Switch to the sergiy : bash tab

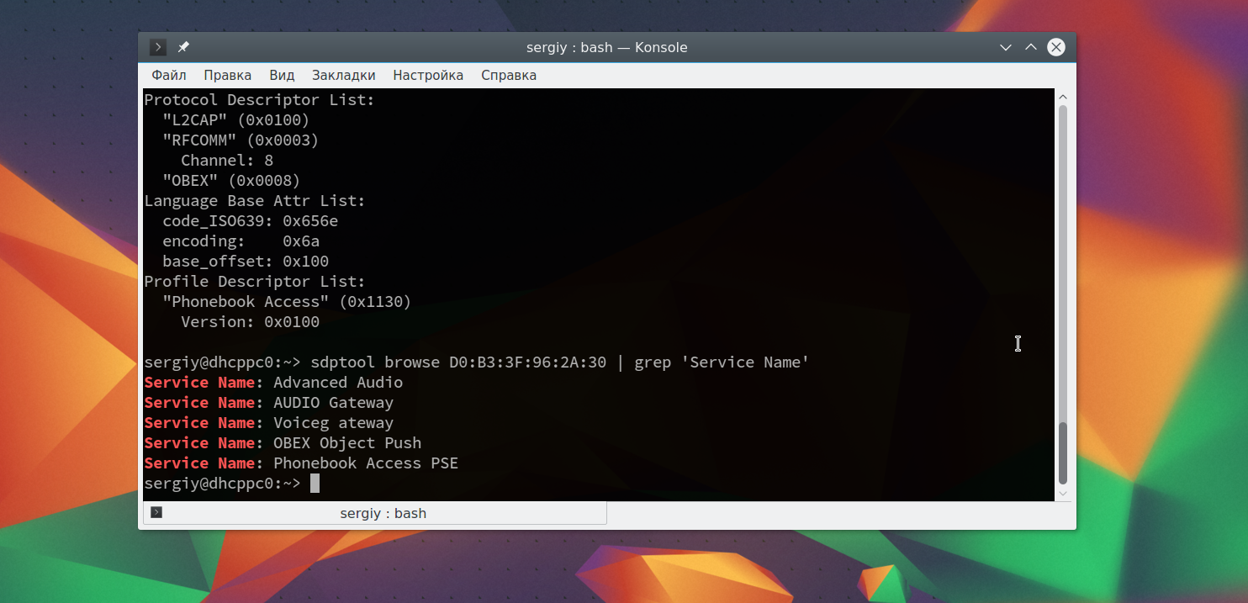(383, 513)
